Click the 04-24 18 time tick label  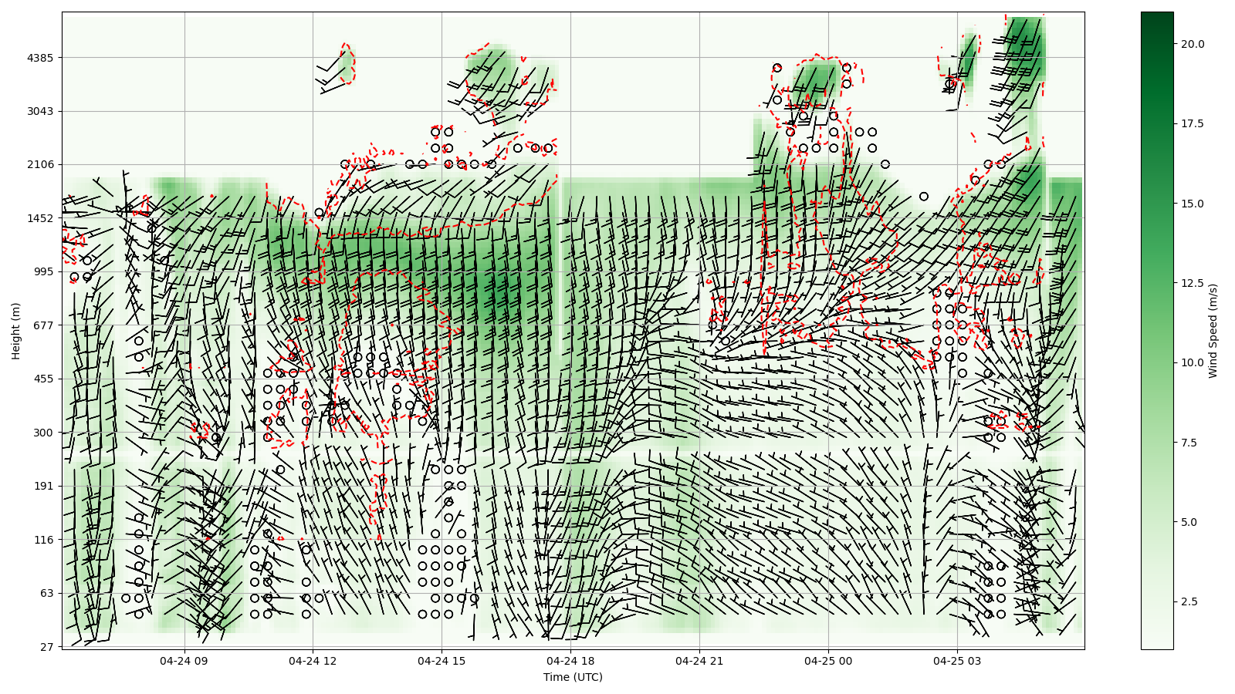tap(570, 661)
